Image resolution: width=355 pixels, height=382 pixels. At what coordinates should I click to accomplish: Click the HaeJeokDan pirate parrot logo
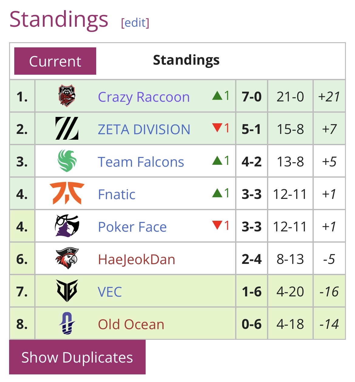67,258
